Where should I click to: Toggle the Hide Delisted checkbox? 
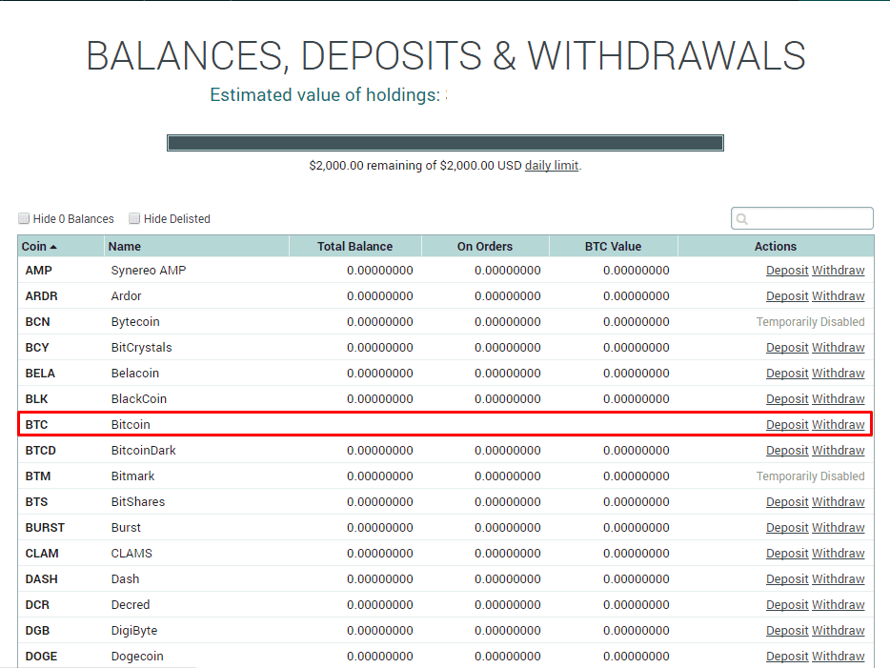(134, 218)
